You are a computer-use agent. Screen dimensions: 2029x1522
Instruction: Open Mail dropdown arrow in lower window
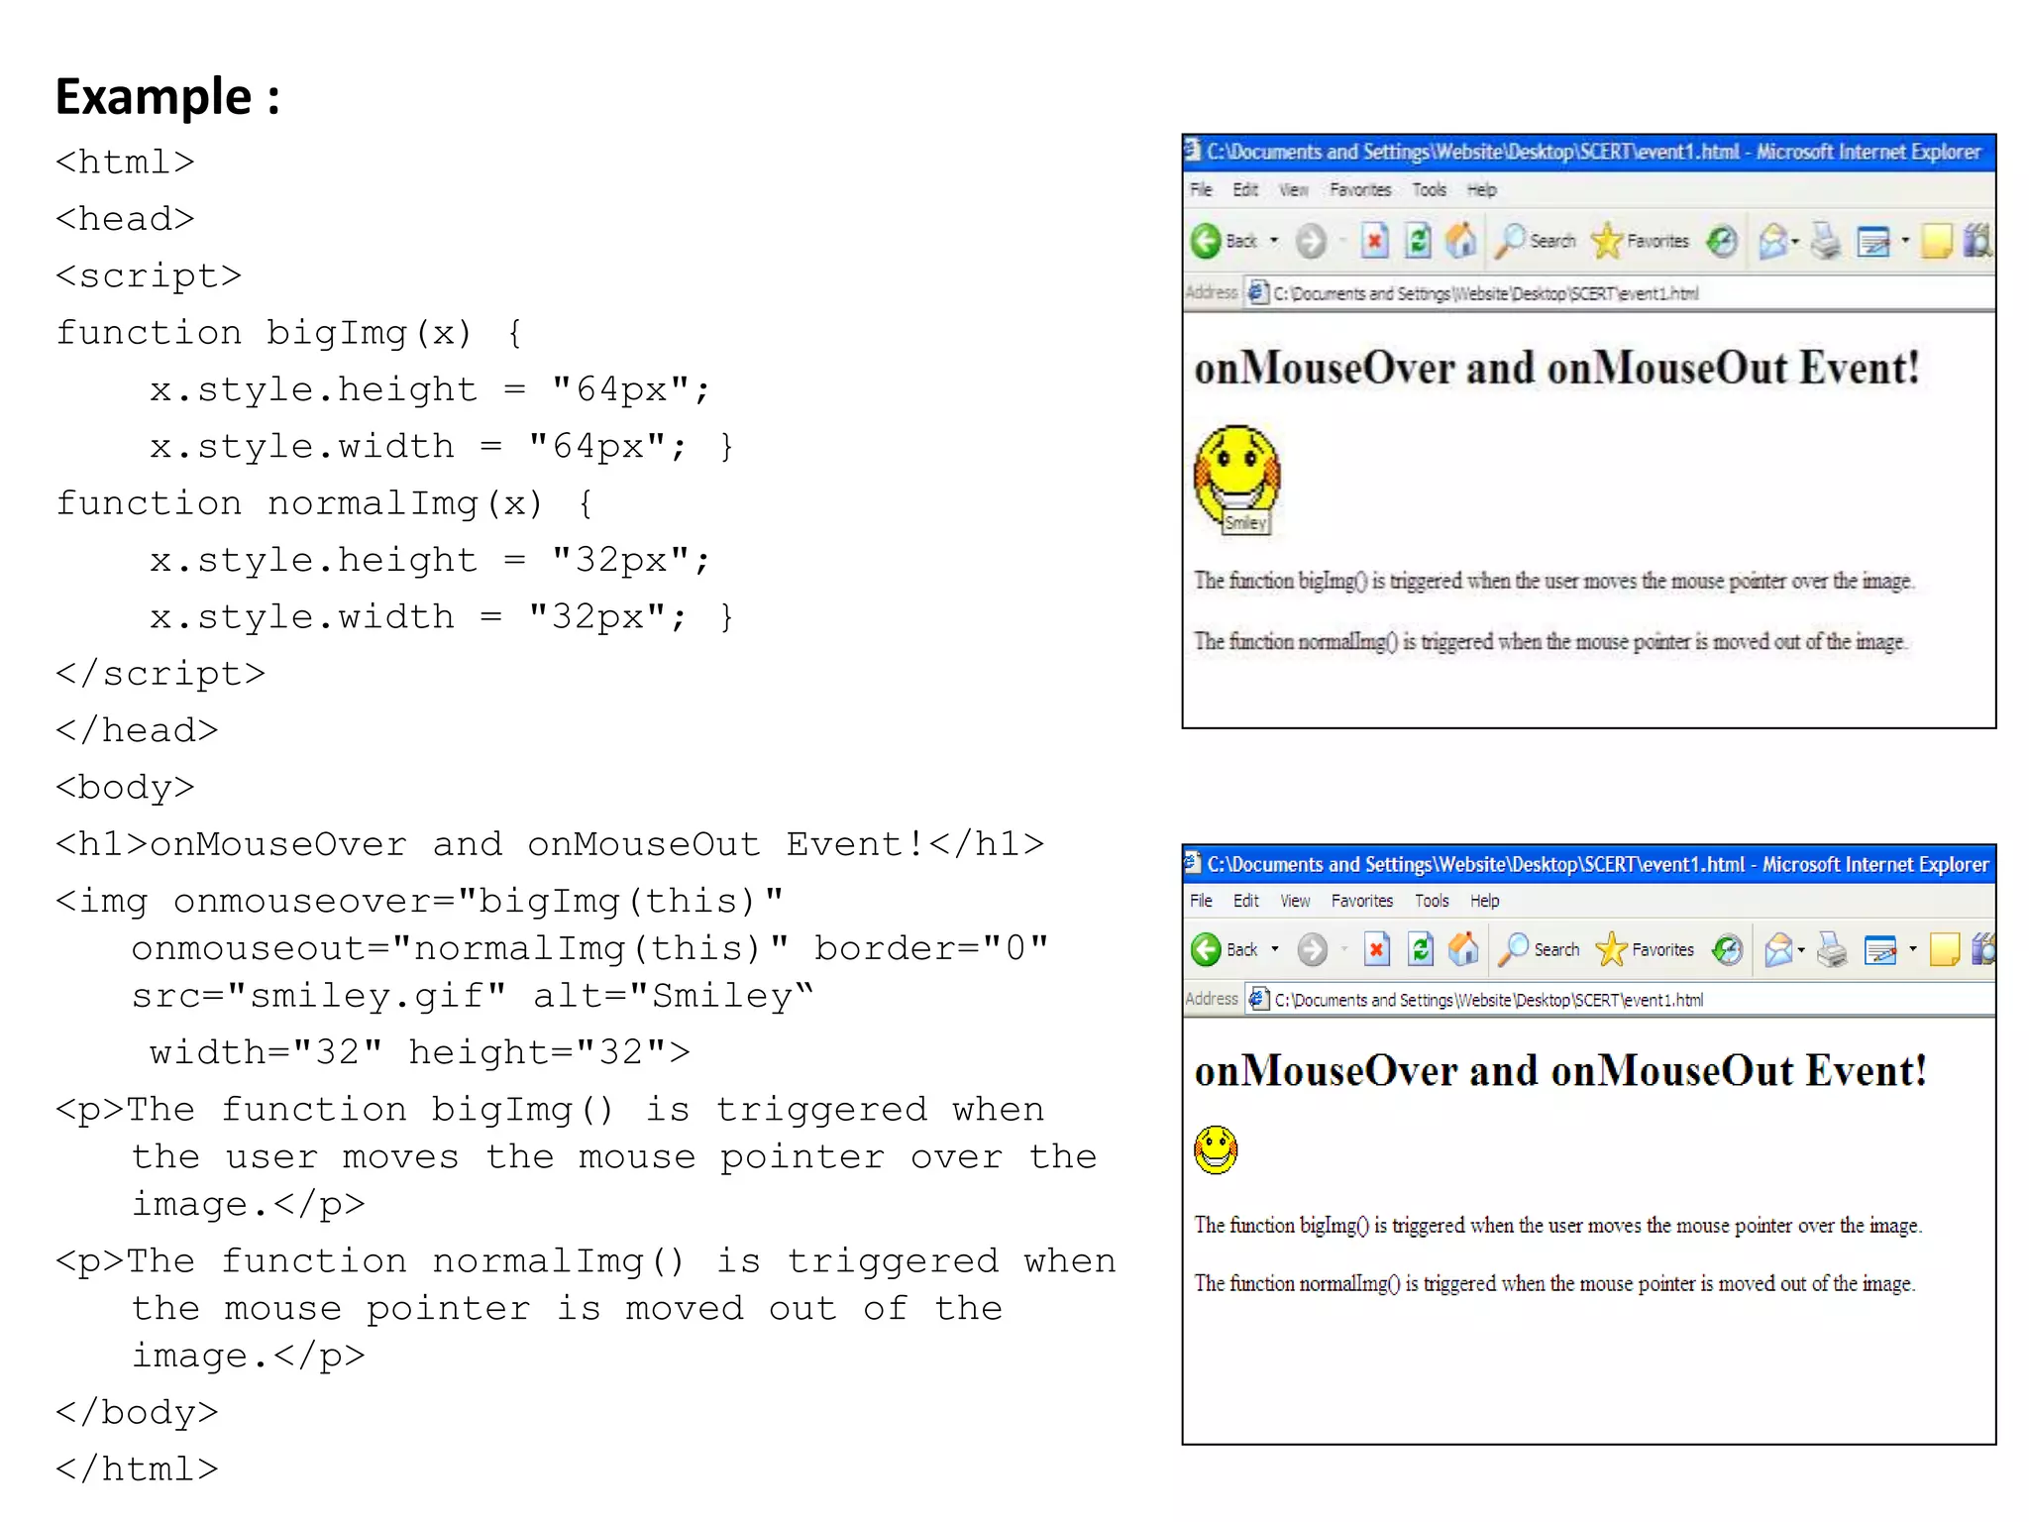[x=1801, y=949]
